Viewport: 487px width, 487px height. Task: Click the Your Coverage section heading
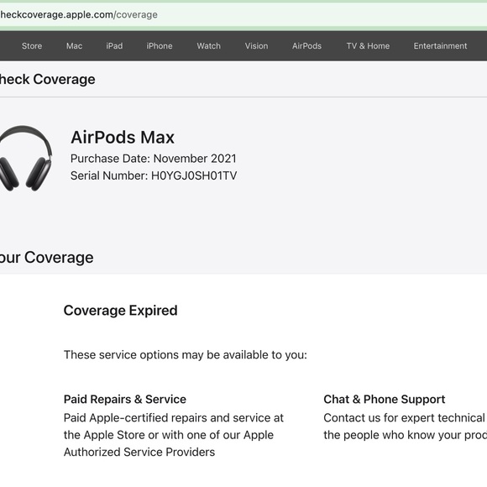point(46,258)
